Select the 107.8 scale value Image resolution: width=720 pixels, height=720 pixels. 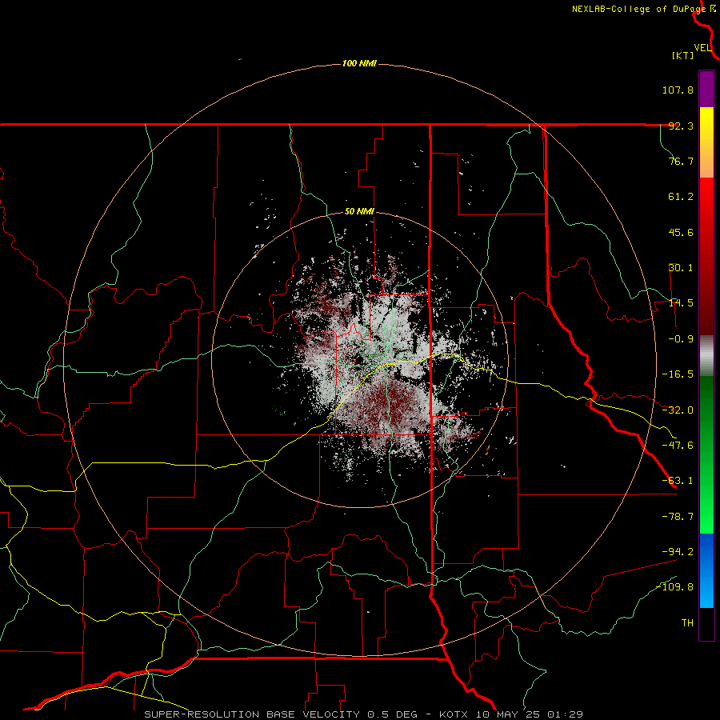pos(678,90)
